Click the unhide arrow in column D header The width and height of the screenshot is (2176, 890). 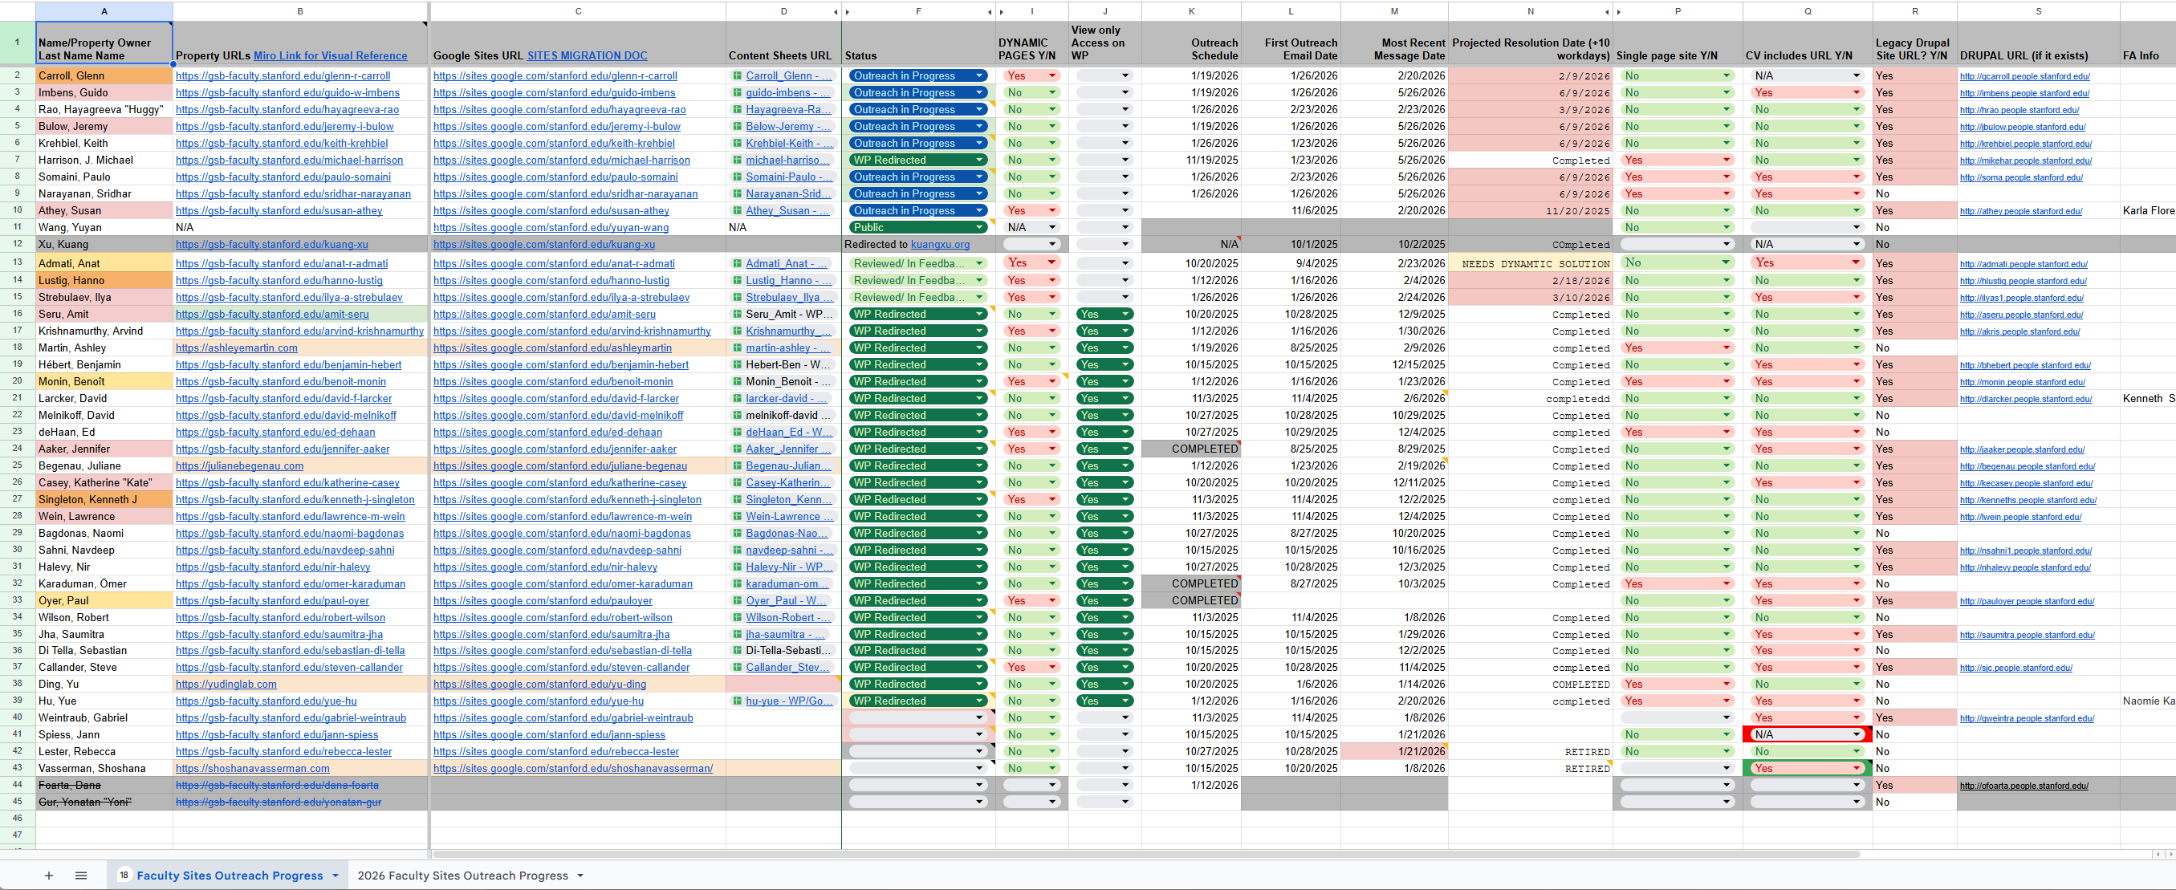point(836,12)
